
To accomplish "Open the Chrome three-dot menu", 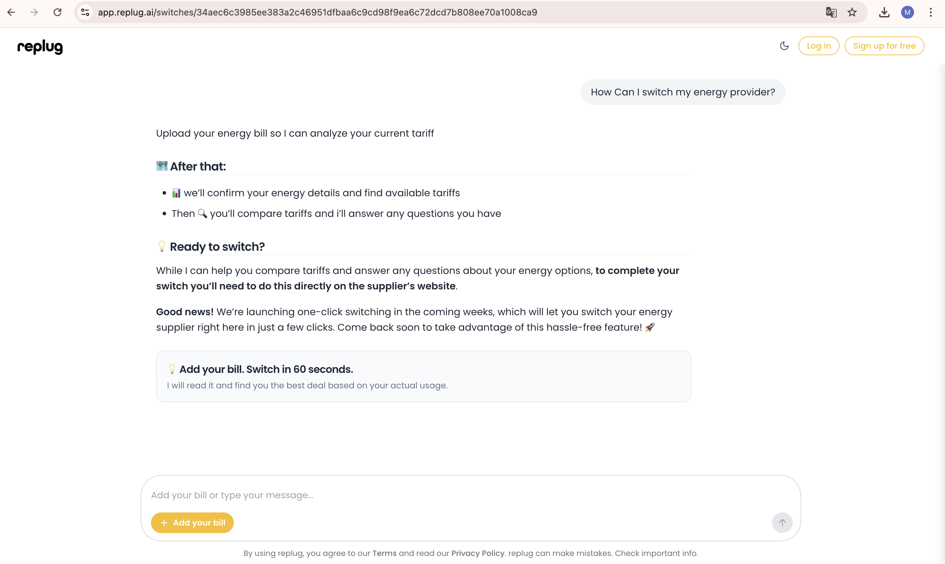I will (931, 12).
